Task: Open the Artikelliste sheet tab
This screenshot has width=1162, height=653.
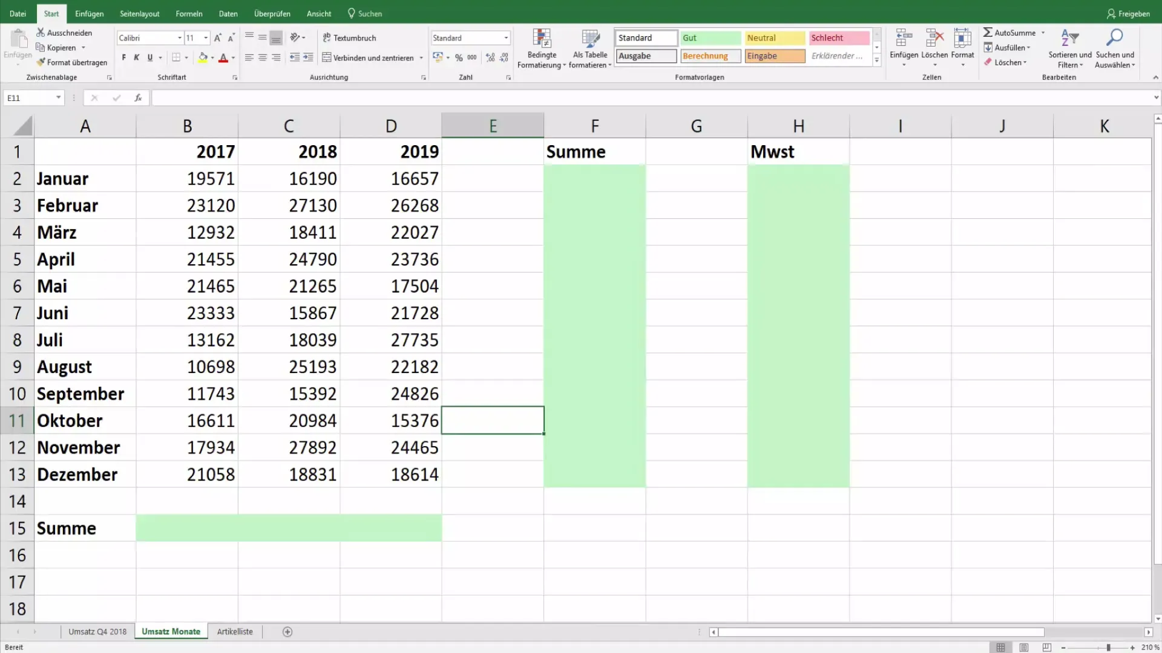Action: point(235,631)
